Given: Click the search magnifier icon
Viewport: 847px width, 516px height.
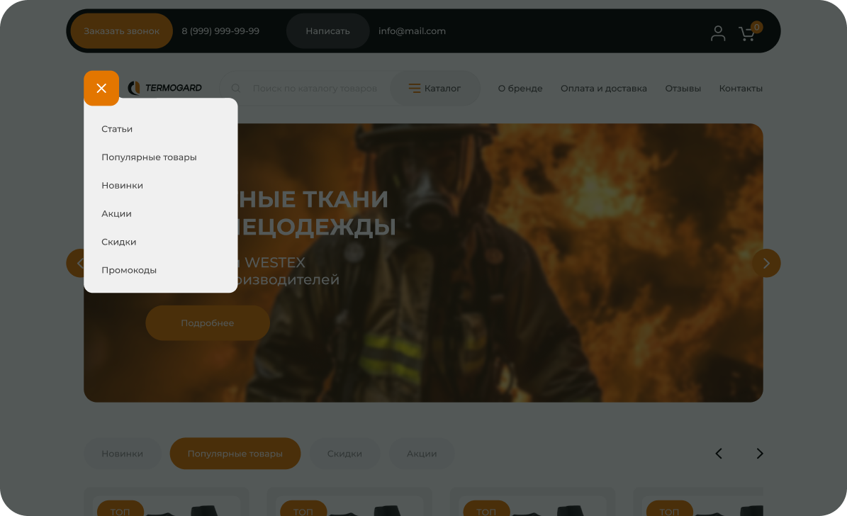Looking at the screenshot, I should click(237, 89).
